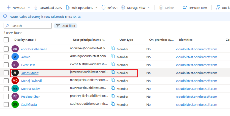
Task: Click inside the Search field
Action: point(28,26)
